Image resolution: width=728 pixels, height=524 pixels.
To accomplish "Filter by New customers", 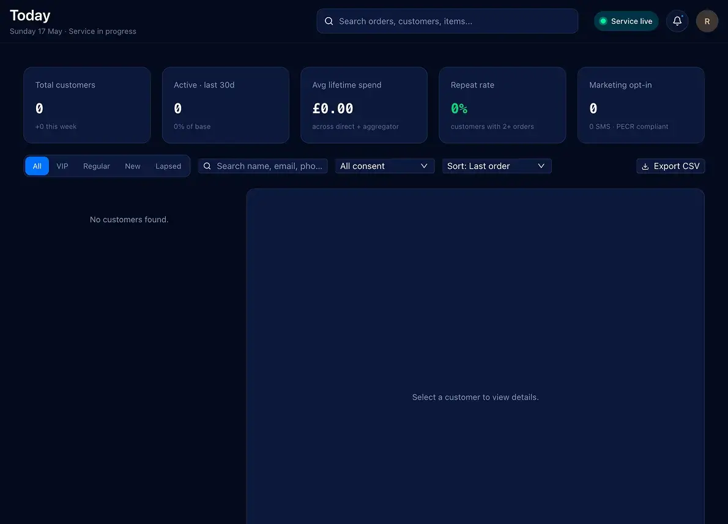I will coord(132,166).
